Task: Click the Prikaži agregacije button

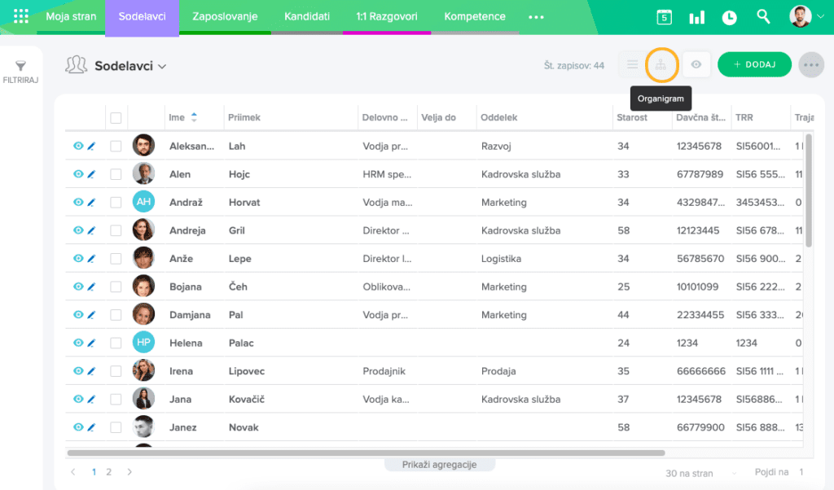Action: [x=439, y=465]
